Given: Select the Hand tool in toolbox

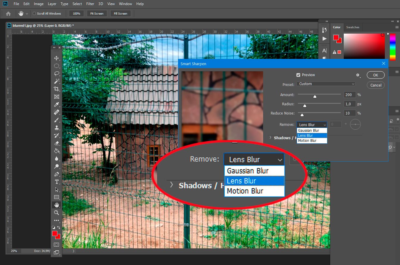Looking at the screenshot, I should click(57, 205).
